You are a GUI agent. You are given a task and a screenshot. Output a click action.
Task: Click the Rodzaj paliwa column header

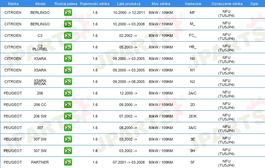66,3
